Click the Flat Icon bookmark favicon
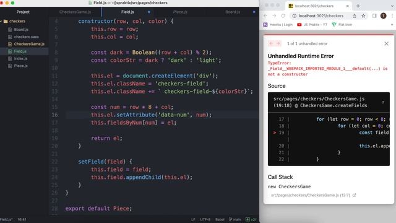396x223 pixels. pyautogui.click(x=334, y=25)
